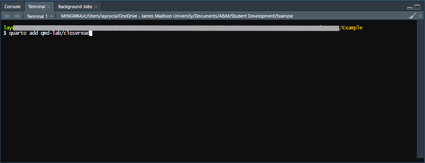Clear the terminal buffer with broom icon
Screen dimensions: 425x163
click(413, 16)
